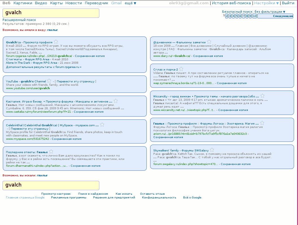Translate the MySpace result page

30,129
